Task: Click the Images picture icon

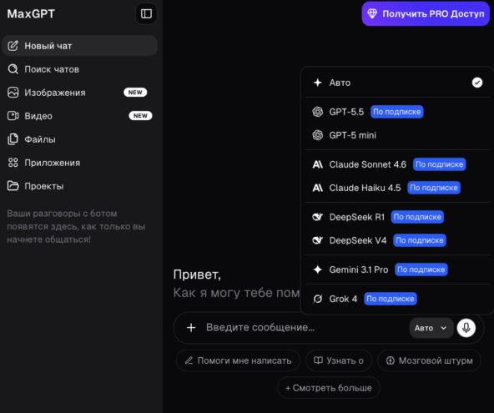Action: click(x=13, y=93)
